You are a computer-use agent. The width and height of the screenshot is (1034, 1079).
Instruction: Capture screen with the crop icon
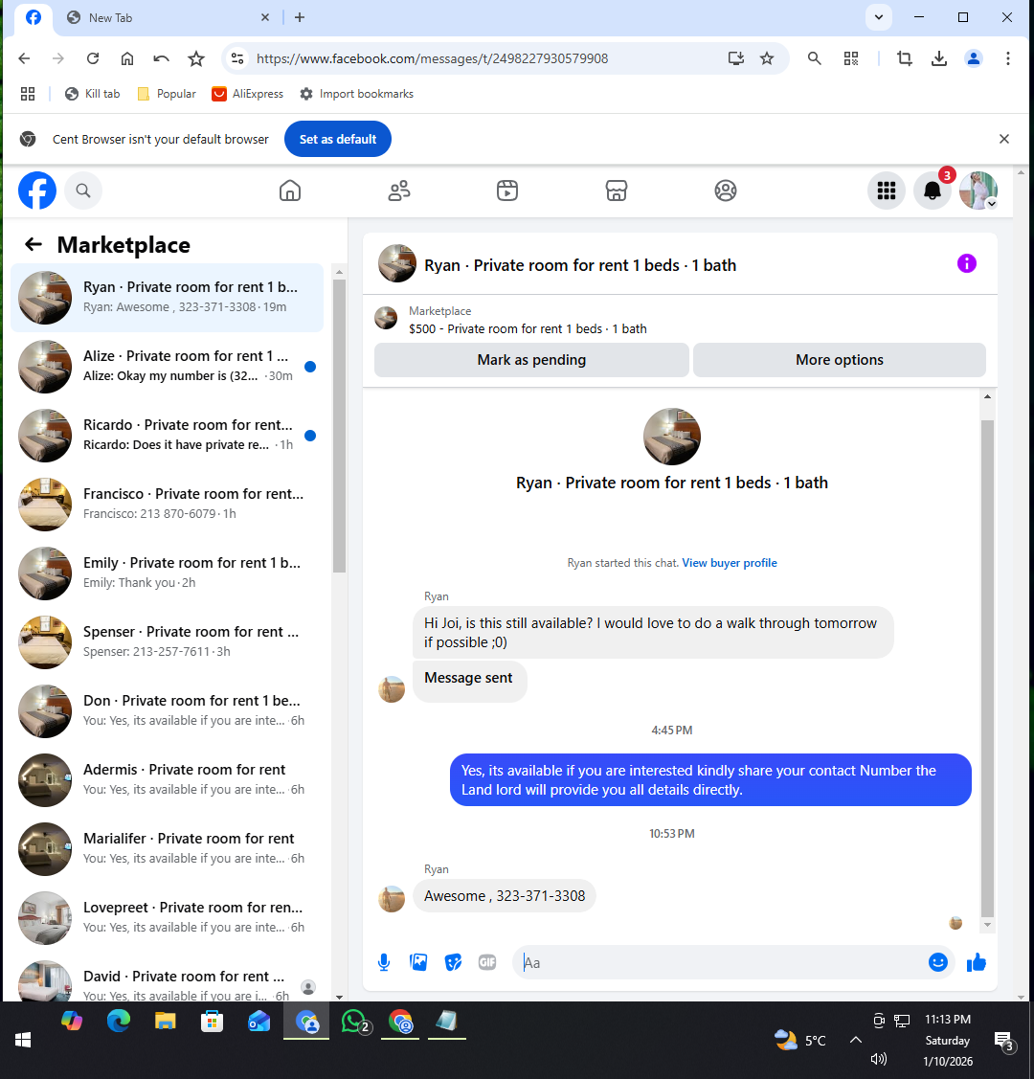point(905,58)
